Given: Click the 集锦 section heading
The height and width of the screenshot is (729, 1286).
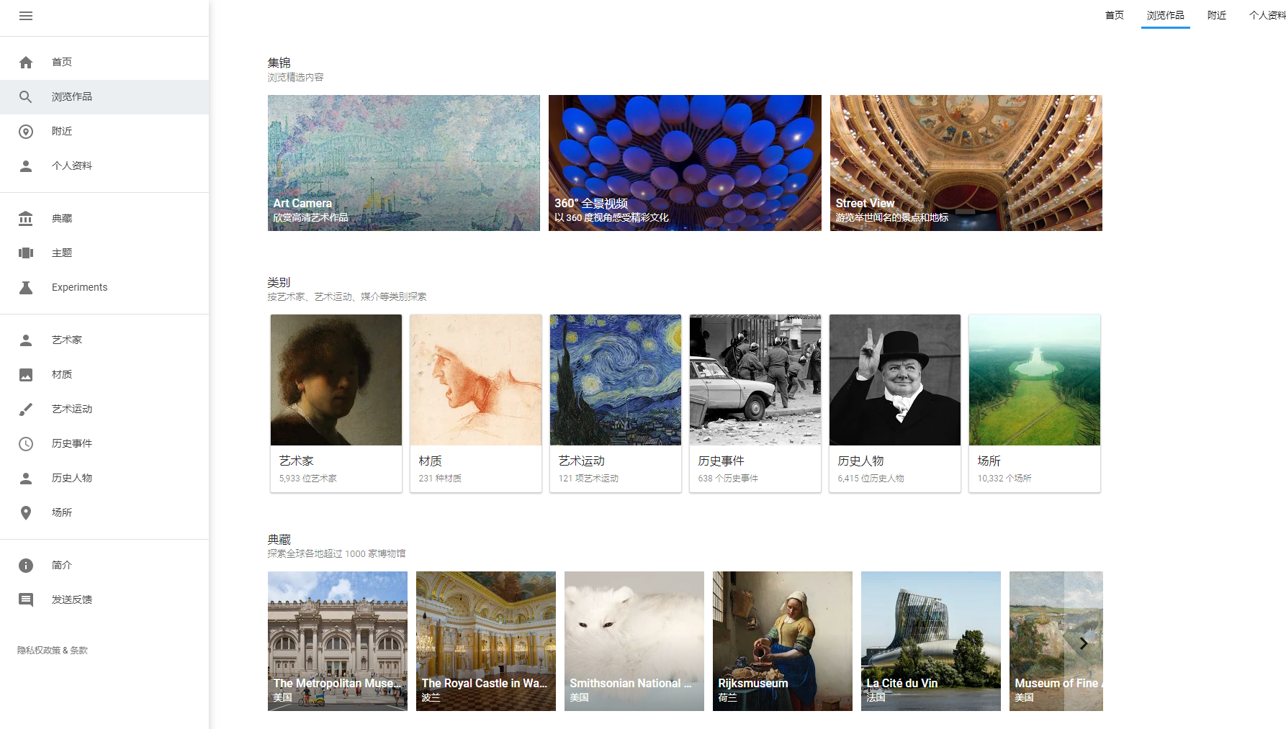Looking at the screenshot, I should click(279, 63).
